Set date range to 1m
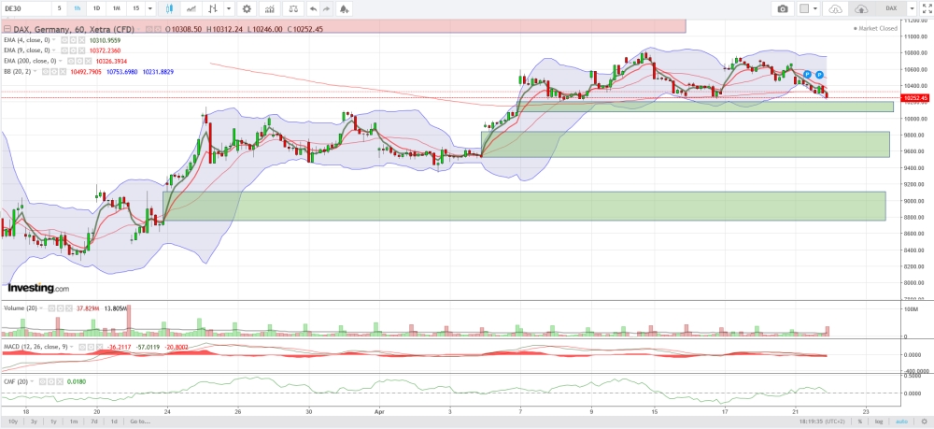 [x=74, y=422]
